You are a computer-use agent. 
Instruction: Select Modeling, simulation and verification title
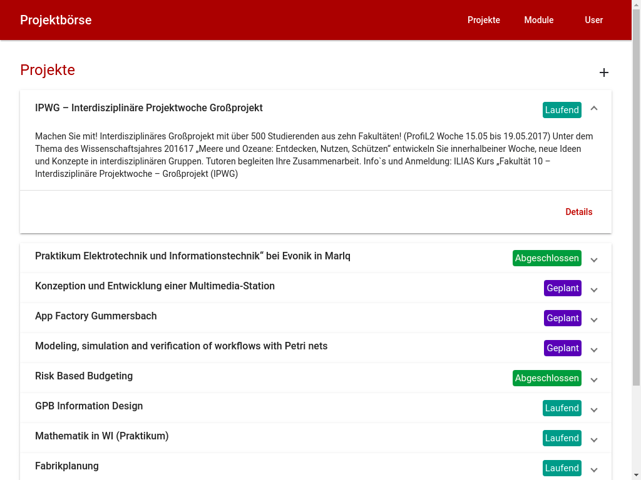coord(181,346)
